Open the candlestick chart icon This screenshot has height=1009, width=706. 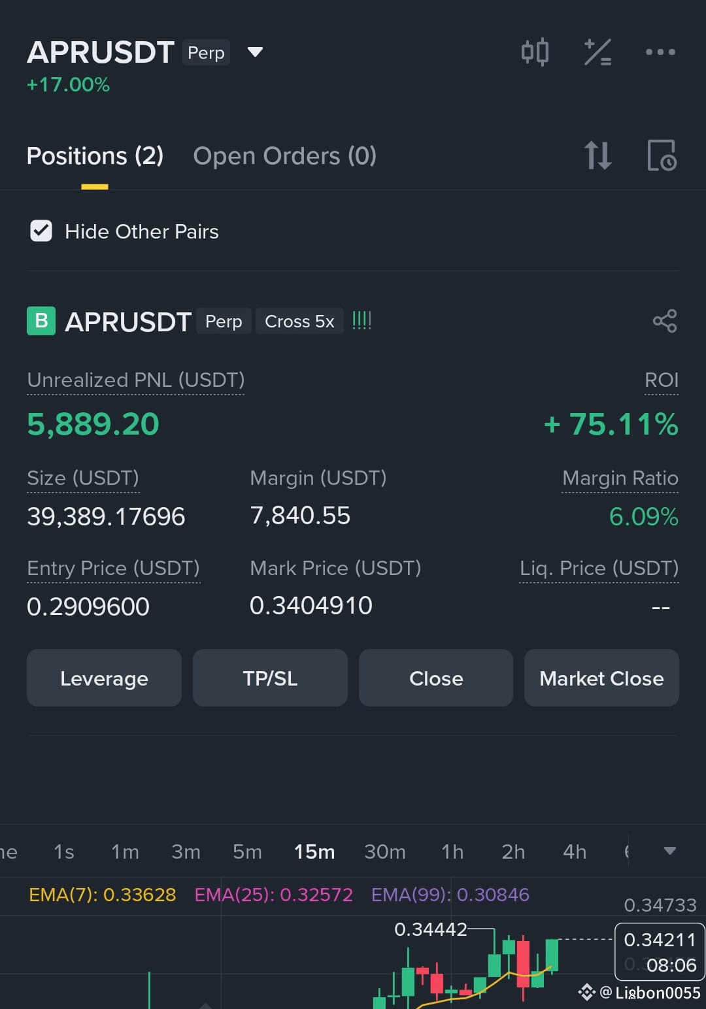coord(535,52)
